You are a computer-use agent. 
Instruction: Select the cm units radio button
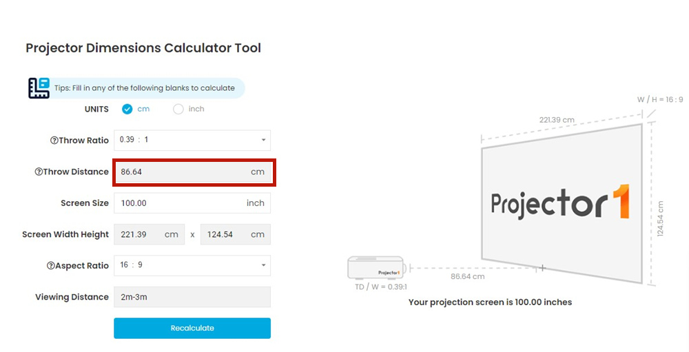(127, 109)
